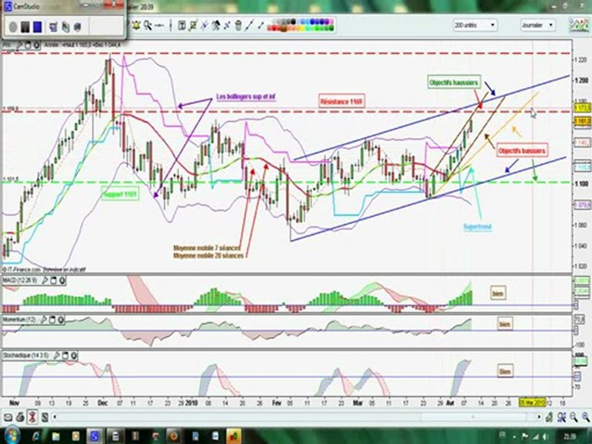This screenshot has height=444, width=592.
Task: Select the horizontal line drawing tool
Action: click(x=159, y=25)
